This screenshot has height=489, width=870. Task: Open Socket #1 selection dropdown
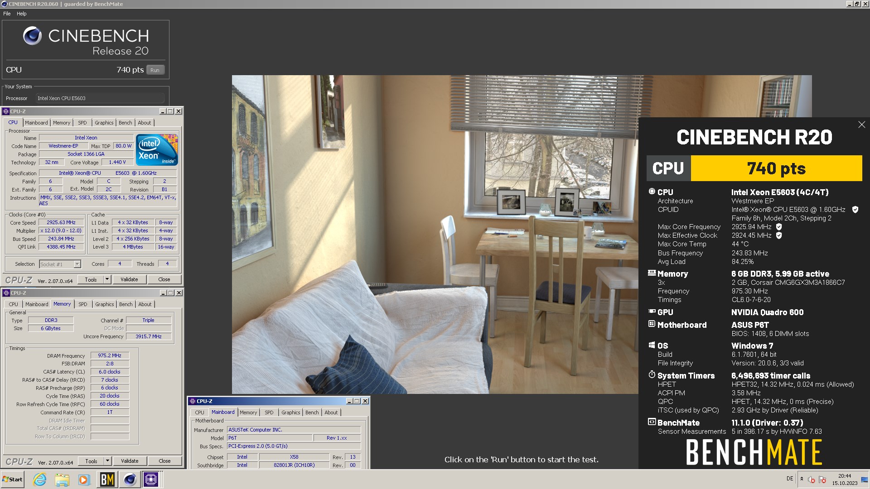60,264
